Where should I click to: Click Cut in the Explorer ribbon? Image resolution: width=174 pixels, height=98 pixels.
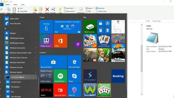(x=20, y=8)
